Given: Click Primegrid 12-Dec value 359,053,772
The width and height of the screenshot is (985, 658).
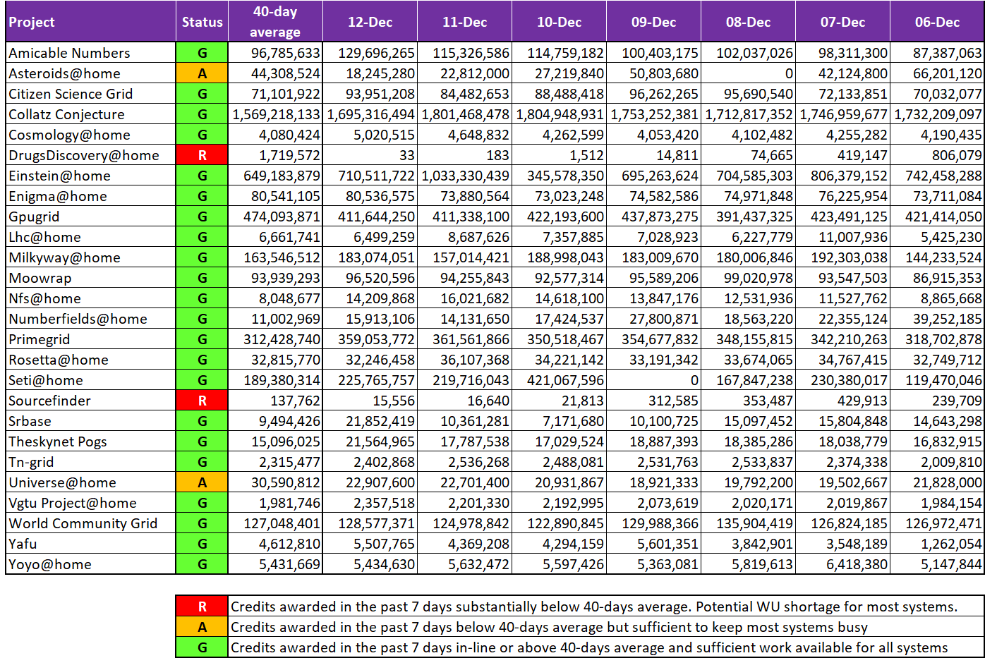Looking at the screenshot, I should tap(370, 339).
